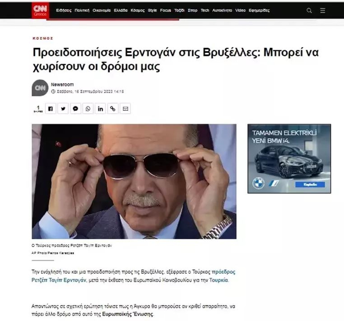
Task: Open the Πολιτική section
Action: tap(82, 10)
